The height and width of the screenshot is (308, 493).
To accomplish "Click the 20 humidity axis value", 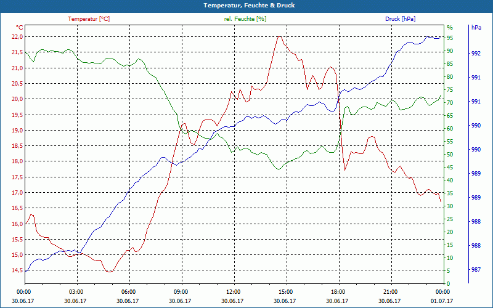I will 450,232.
